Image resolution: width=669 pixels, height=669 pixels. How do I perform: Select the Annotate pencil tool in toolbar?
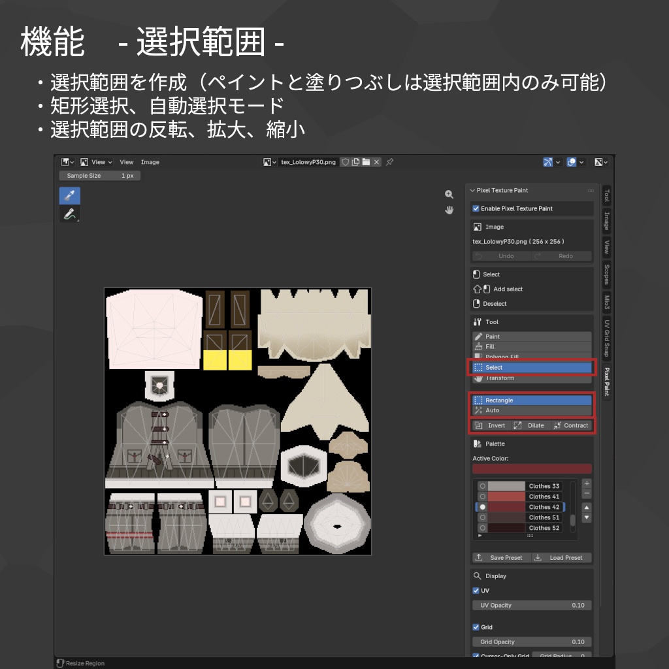69,214
